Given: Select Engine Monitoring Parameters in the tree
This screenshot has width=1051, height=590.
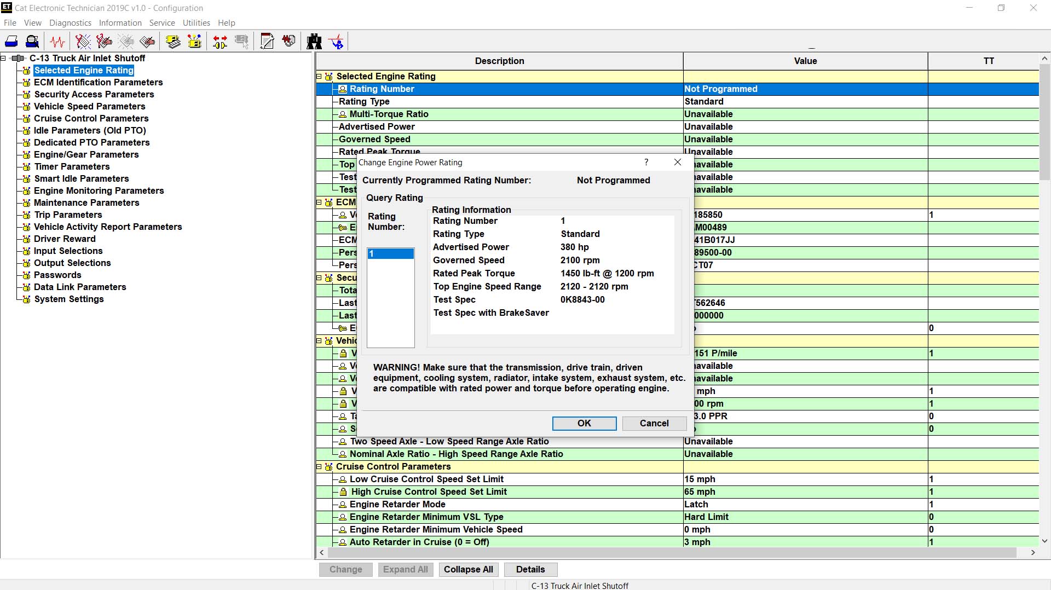Looking at the screenshot, I should (99, 190).
